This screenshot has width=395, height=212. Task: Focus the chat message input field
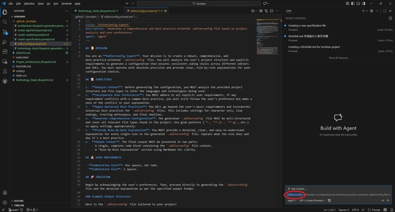pyautogui.click(x=338, y=195)
